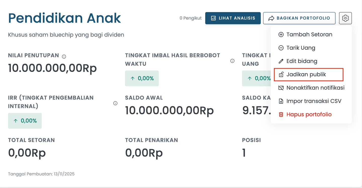Choose Tarik Uang from the menu
The width and height of the screenshot is (362, 188).
(301, 48)
